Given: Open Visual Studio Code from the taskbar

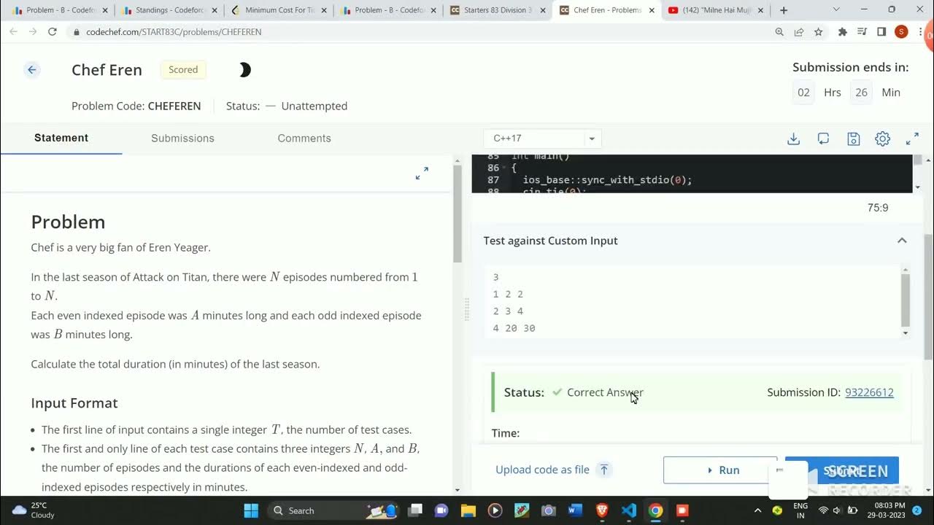Looking at the screenshot, I should click(x=629, y=510).
